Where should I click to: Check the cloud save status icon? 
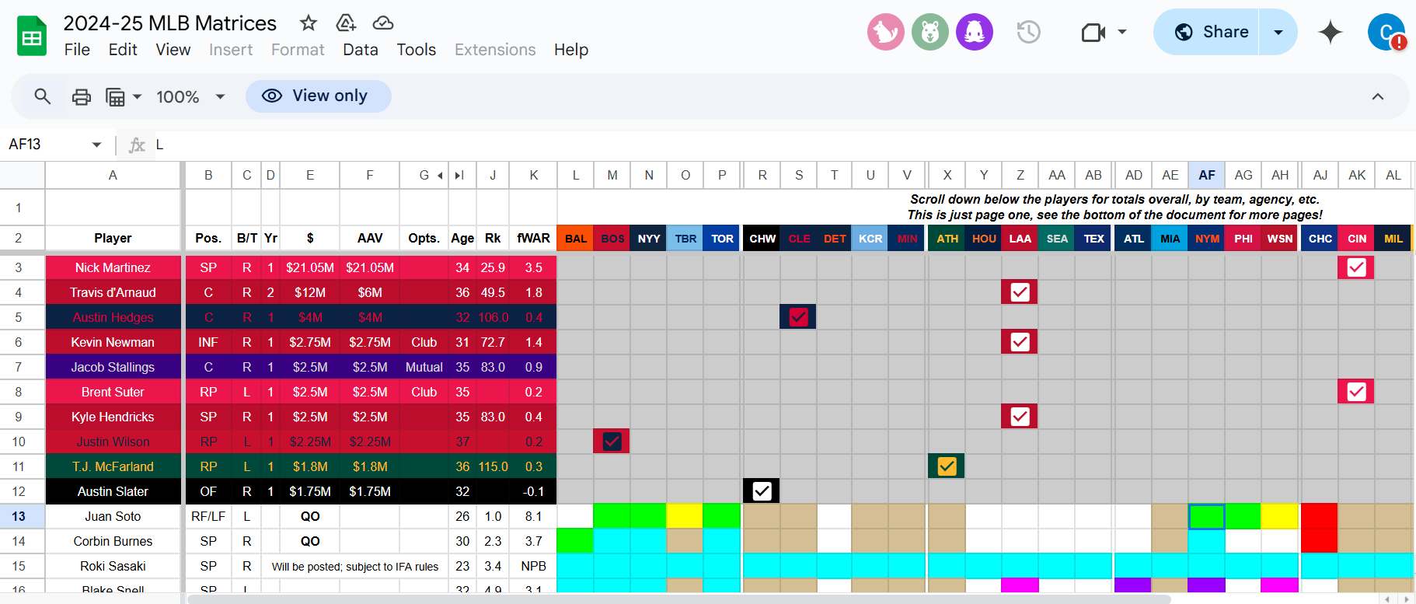(383, 23)
